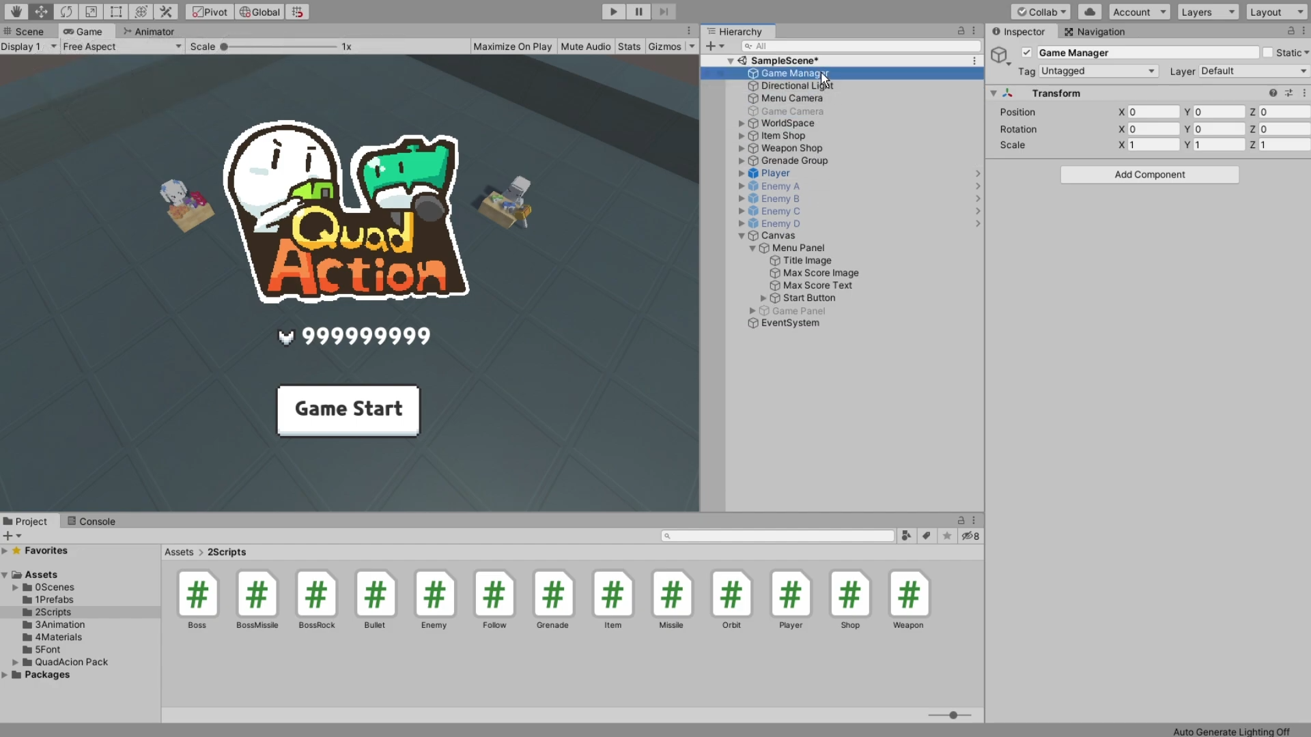The width and height of the screenshot is (1311, 737).
Task: Select the Enemy script asset
Action: [x=434, y=600]
